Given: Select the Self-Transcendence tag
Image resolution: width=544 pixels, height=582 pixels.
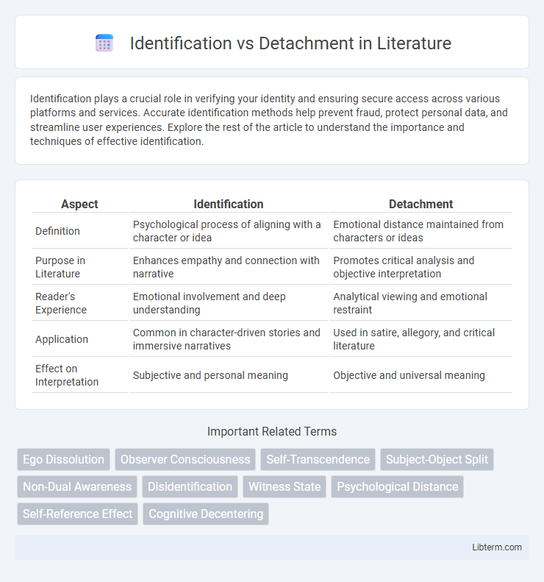Looking at the screenshot, I should tap(318, 460).
